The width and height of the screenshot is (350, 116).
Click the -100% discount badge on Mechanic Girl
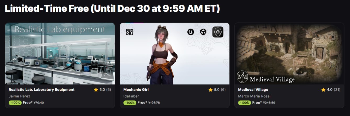tap(130, 103)
